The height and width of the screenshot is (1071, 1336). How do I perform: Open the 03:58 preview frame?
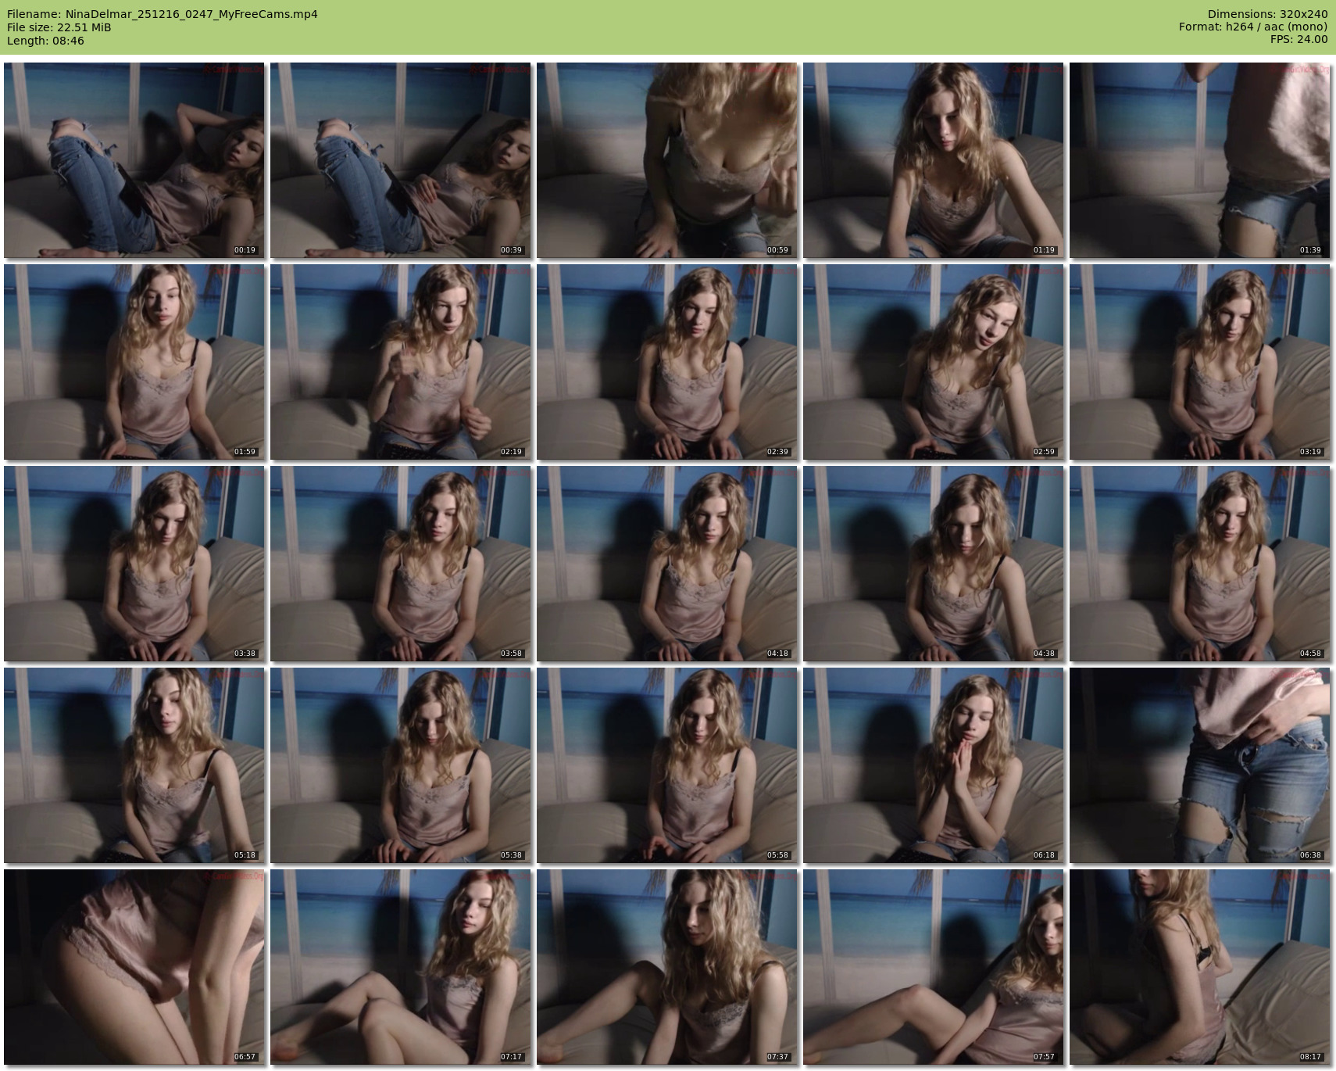tap(401, 564)
